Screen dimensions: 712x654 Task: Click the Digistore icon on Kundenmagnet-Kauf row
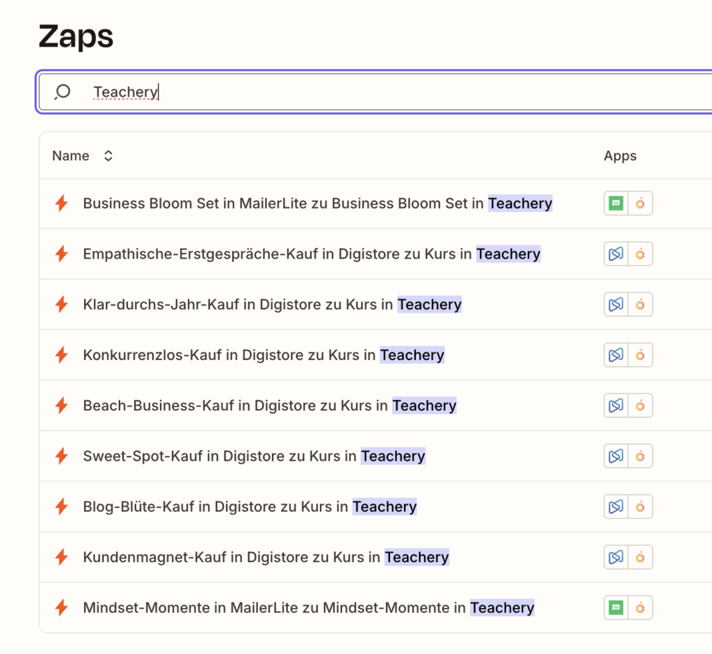pyautogui.click(x=615, y=557)
